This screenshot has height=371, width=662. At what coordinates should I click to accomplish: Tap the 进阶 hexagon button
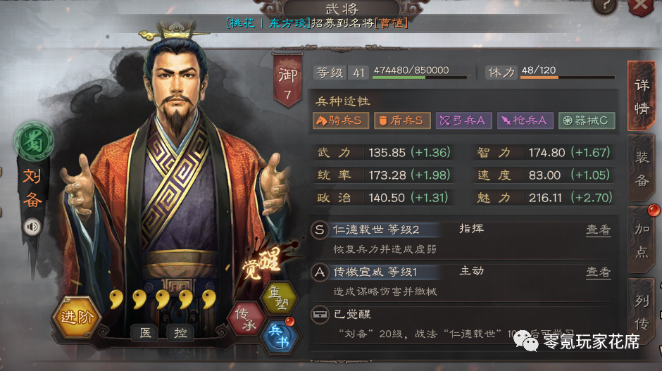(x=77, y=317)
